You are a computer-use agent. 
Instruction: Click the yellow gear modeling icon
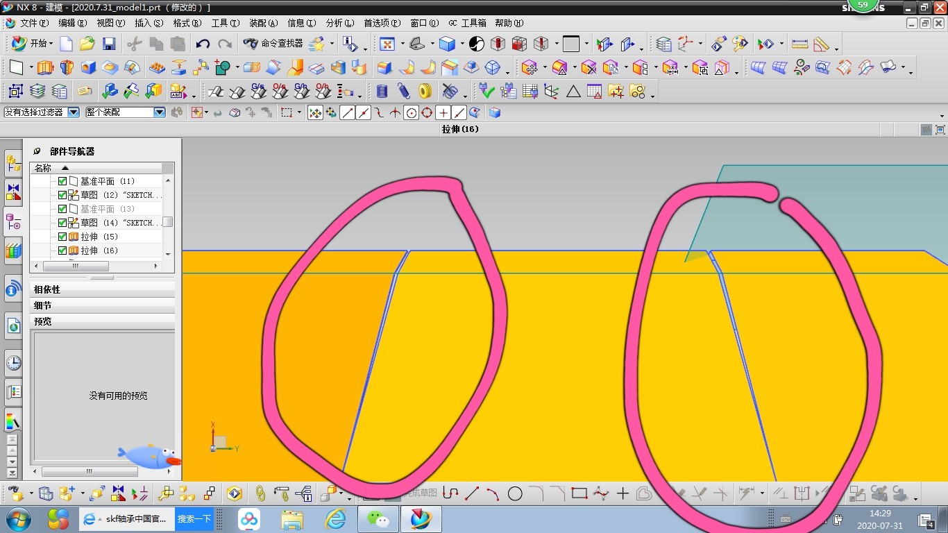click(x=425, y=91)
